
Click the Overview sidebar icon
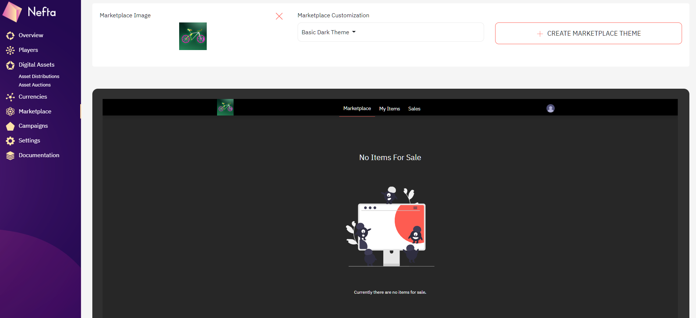pyautogui.click(x=10, y=35)
